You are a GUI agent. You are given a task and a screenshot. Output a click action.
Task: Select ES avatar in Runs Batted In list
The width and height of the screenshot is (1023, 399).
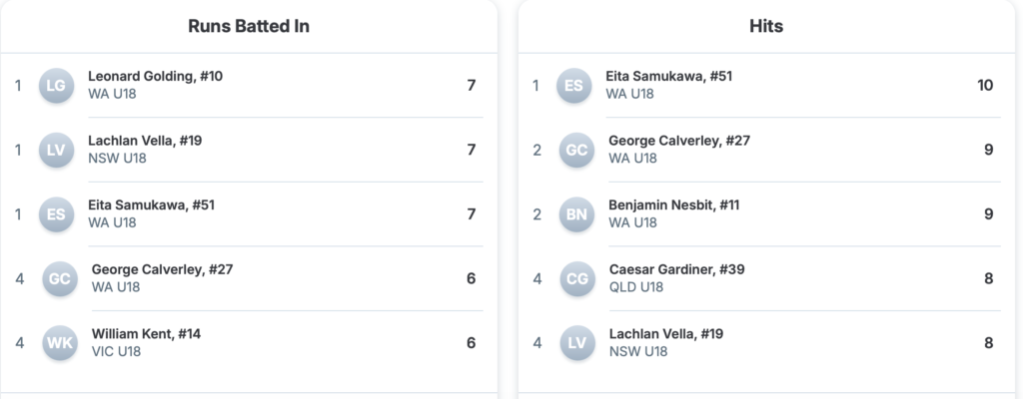56,214
